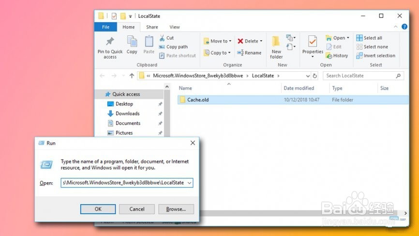
Task: Click Properties checkmark icon in title bar
Action: [114, 16]
